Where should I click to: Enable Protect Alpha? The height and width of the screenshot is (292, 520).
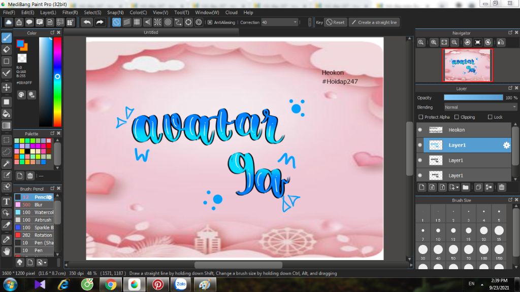click(x=421, y=117)
